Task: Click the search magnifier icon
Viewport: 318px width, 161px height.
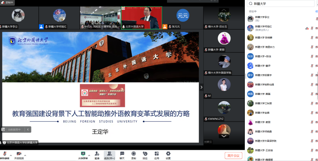Action: pos(251,3)
